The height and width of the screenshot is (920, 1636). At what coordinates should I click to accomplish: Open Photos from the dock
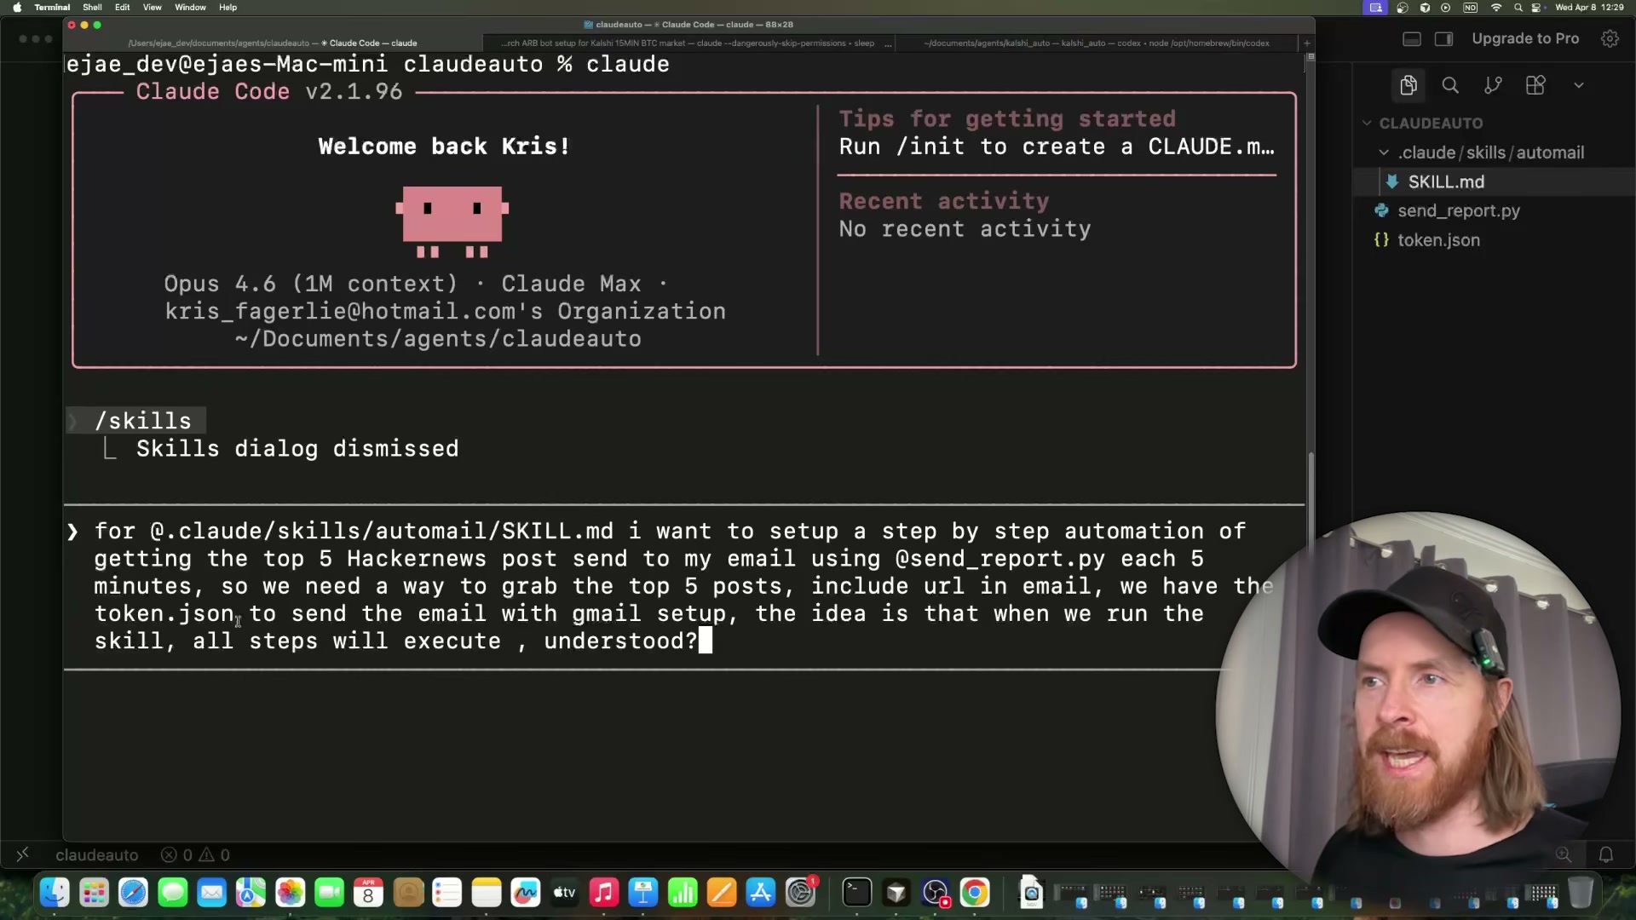click(x=290, y=892)
